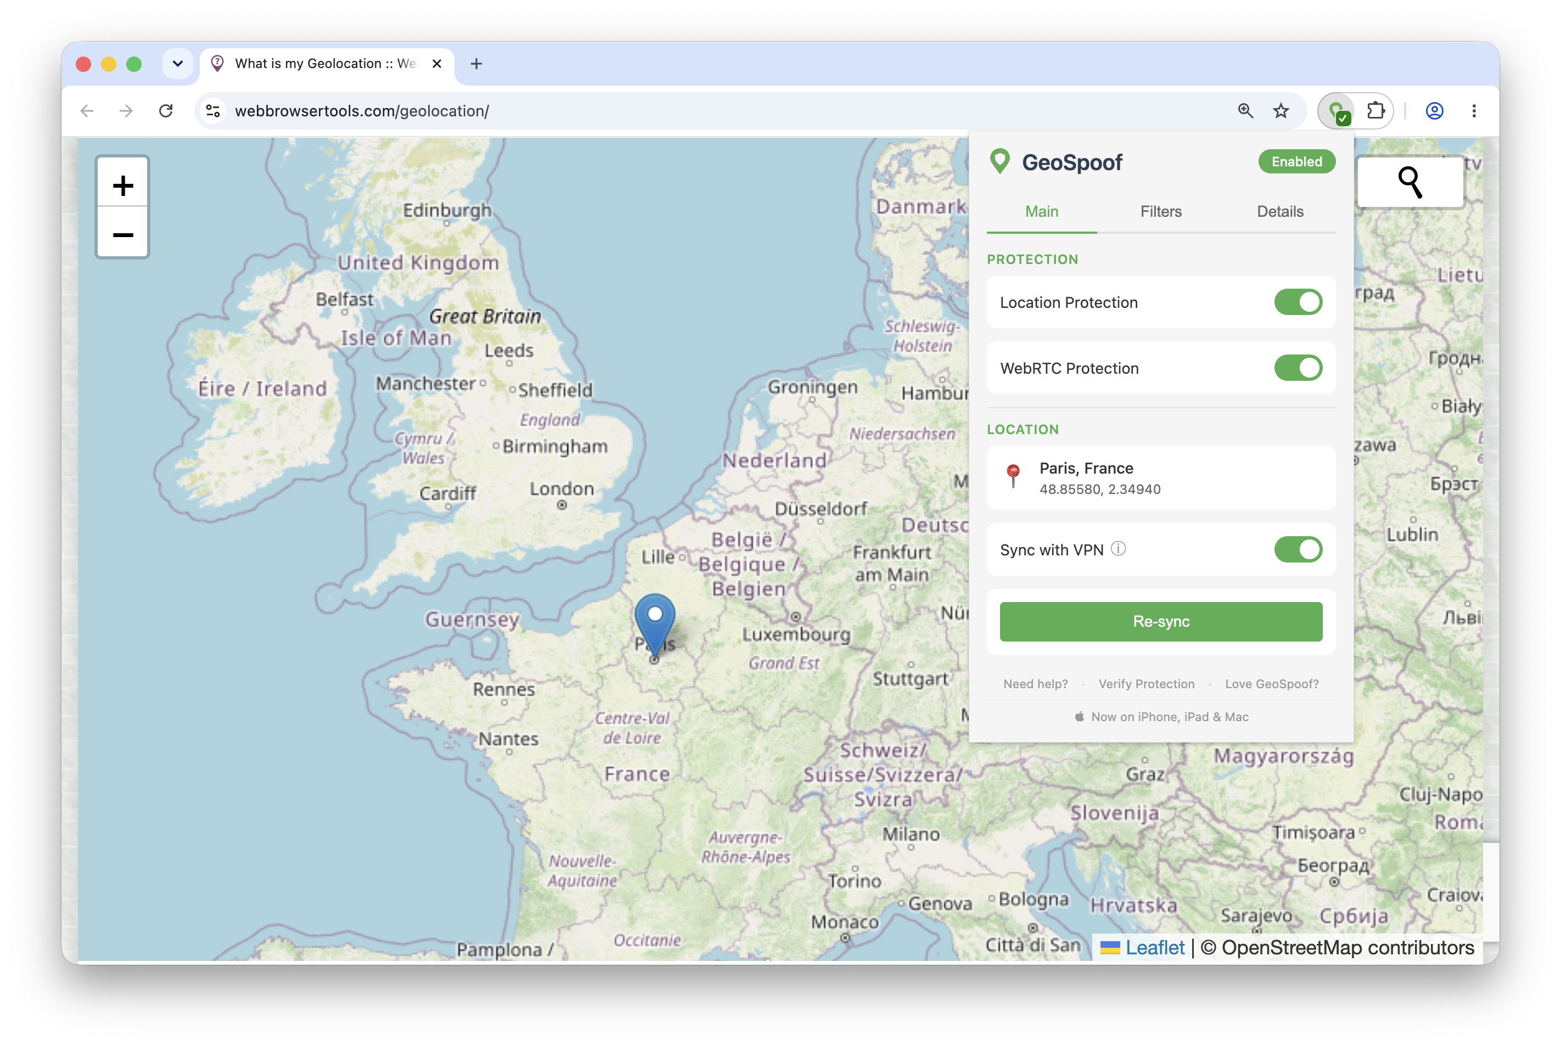Click the Manchester label on the map
The width and height of the screenshot is (1561, 1046).
[425, 384]
